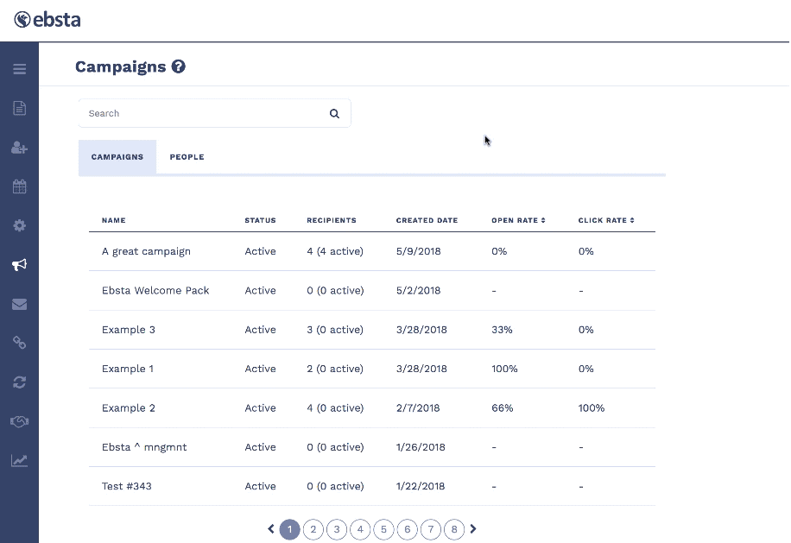Go to the next page arrow

tap(473, 529)
